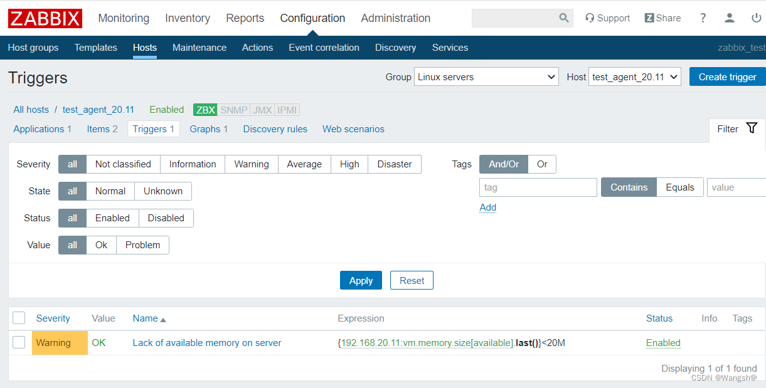Click the IPMI availability badge
Viewport: 766px width, 388px height.
click(x=287, y=110)
